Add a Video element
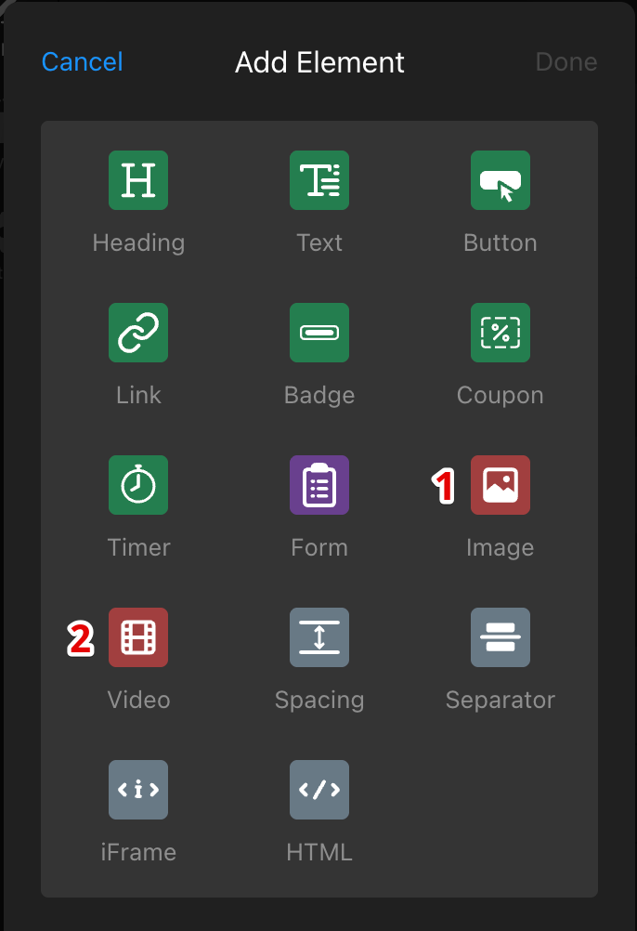 coord(138,637)
